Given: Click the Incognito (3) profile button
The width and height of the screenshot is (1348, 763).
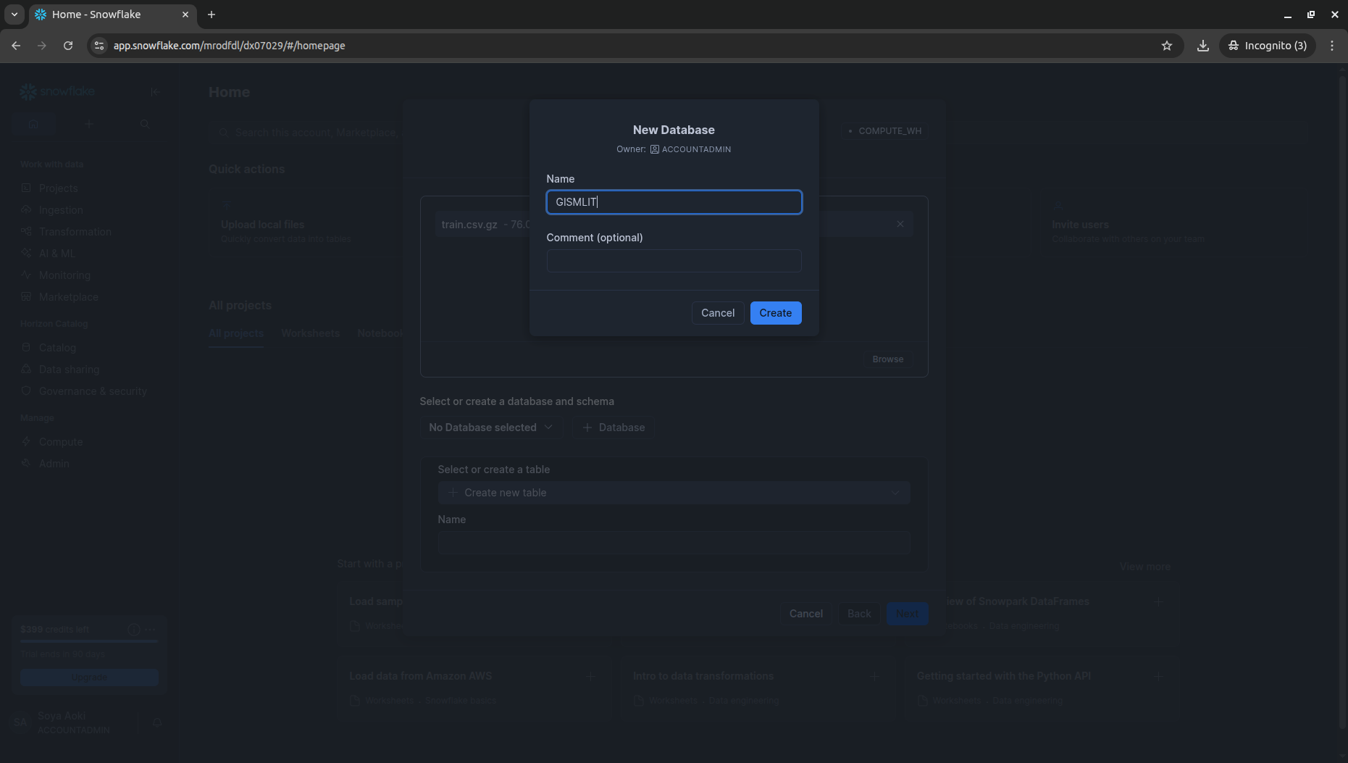Looking at the screenshot, I should (x=1268, y=46).
